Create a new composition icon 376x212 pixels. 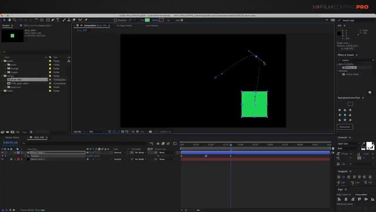pos(12,132)
